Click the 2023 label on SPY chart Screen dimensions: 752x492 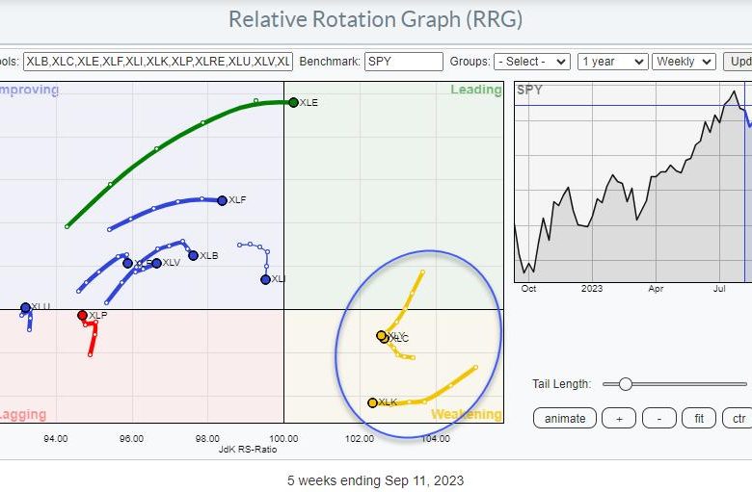click(x=592, y=289)
